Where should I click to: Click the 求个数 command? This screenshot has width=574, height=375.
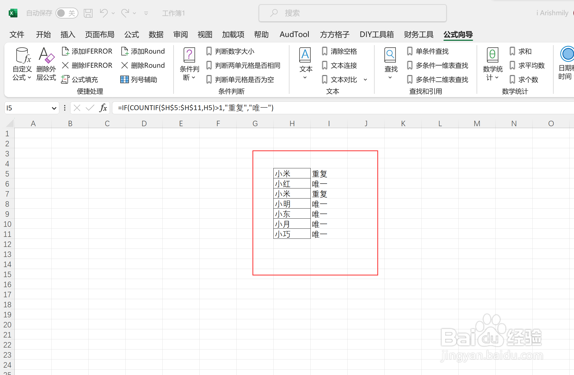[x=524, y=79]
